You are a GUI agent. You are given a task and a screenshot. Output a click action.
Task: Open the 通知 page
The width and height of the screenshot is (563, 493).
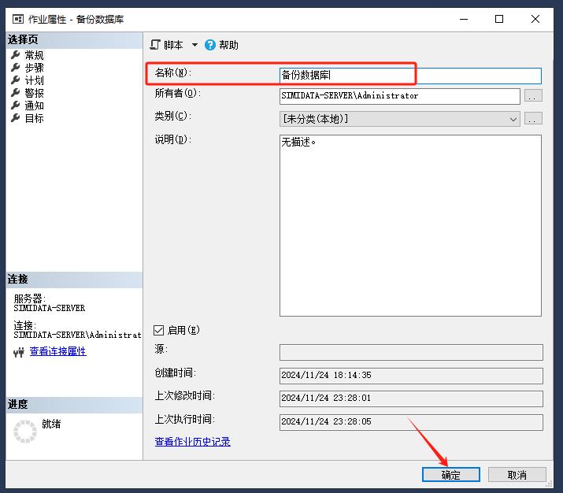point(34,106)
